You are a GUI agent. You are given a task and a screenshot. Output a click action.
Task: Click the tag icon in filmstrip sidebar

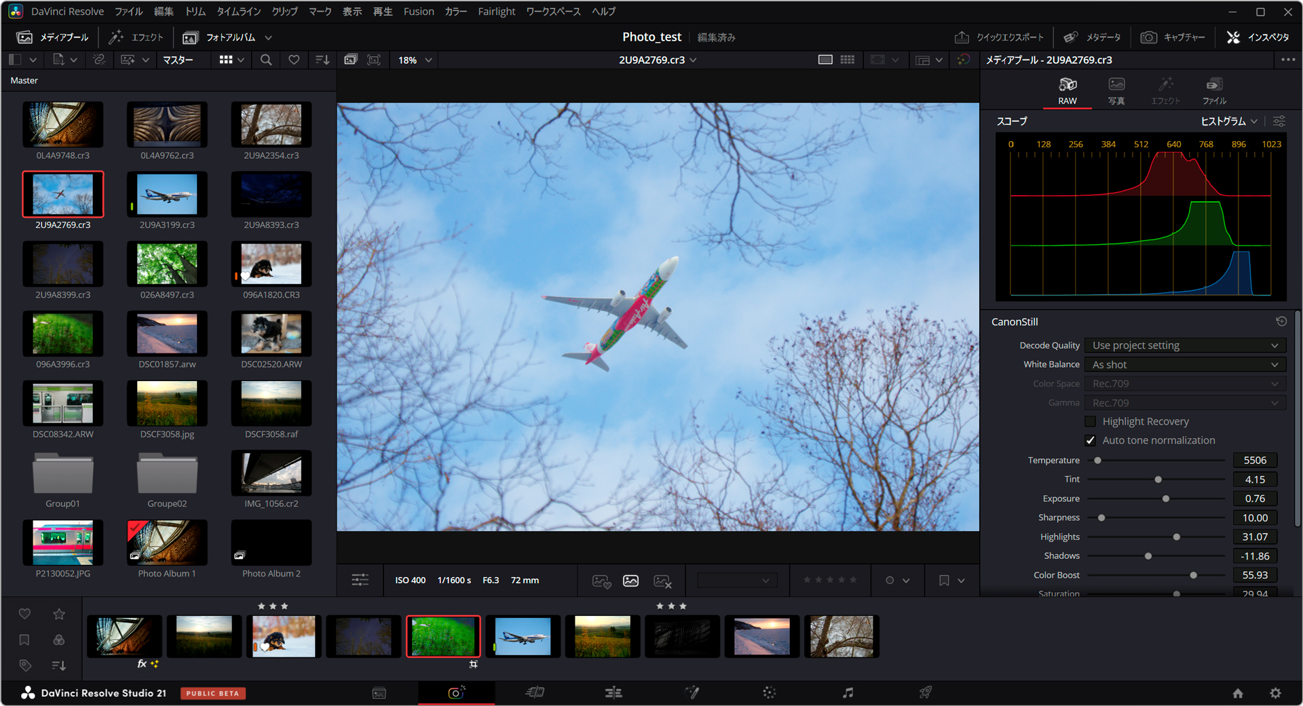25,665
